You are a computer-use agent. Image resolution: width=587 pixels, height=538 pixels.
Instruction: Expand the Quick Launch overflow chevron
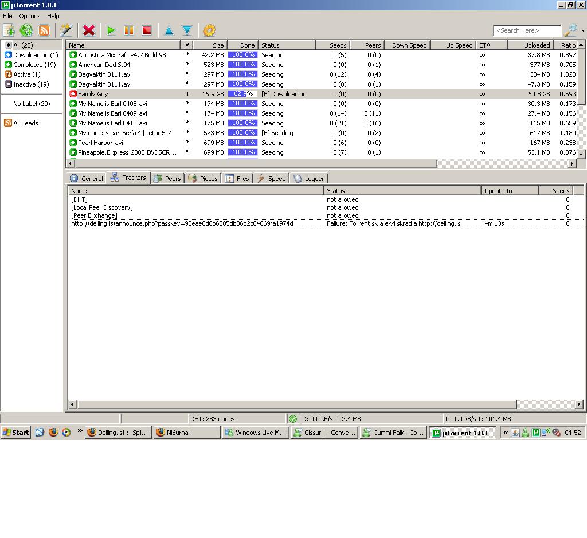pyautogui.click(x=80, y=431)
